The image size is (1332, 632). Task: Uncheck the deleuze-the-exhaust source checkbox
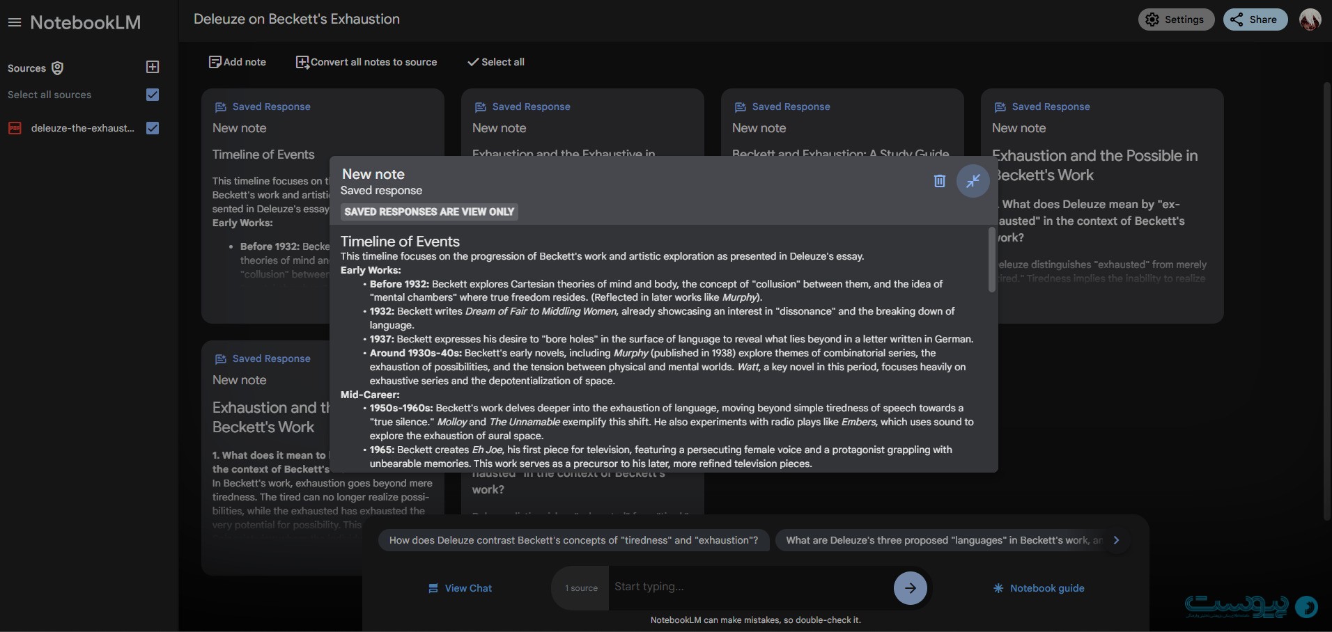[153, 128]
